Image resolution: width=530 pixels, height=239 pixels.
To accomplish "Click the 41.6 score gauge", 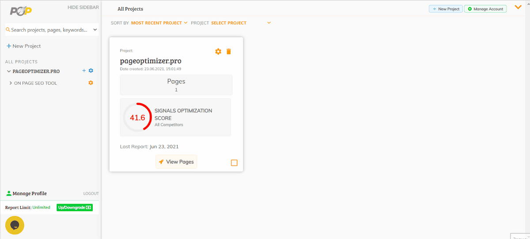I will [x=137, y=117].
